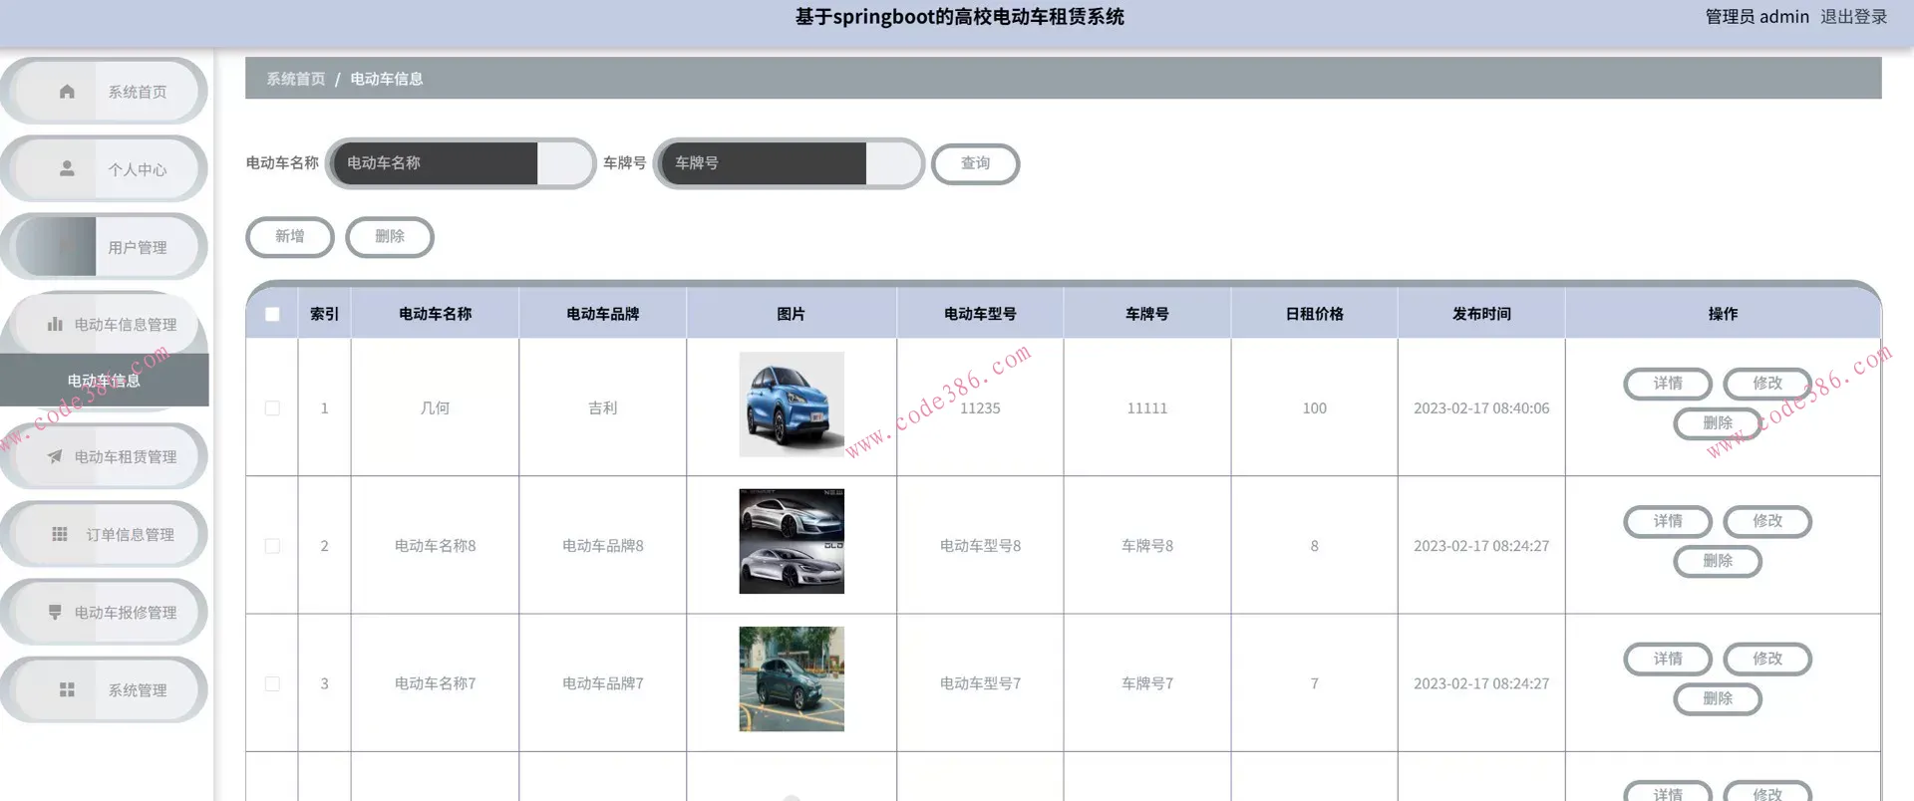Open 详情 for the 电动车名称7 row
This screenshot has width=1914, height=801.
click(1668, 659)
